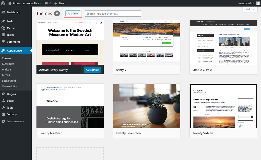Click the plus icon beside New
Image resolution: width=261 pixels, height=160 pixels.
pos(56,3)
